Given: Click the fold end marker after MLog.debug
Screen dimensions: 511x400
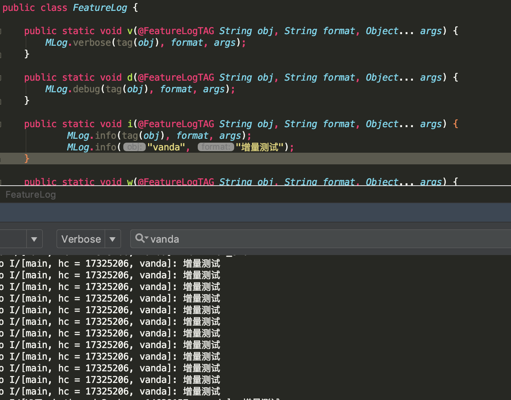Looking at the screenshot, I should (1, 102).
